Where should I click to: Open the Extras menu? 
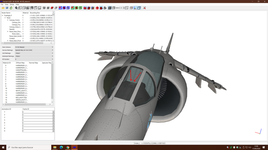(x=12, y=5)
